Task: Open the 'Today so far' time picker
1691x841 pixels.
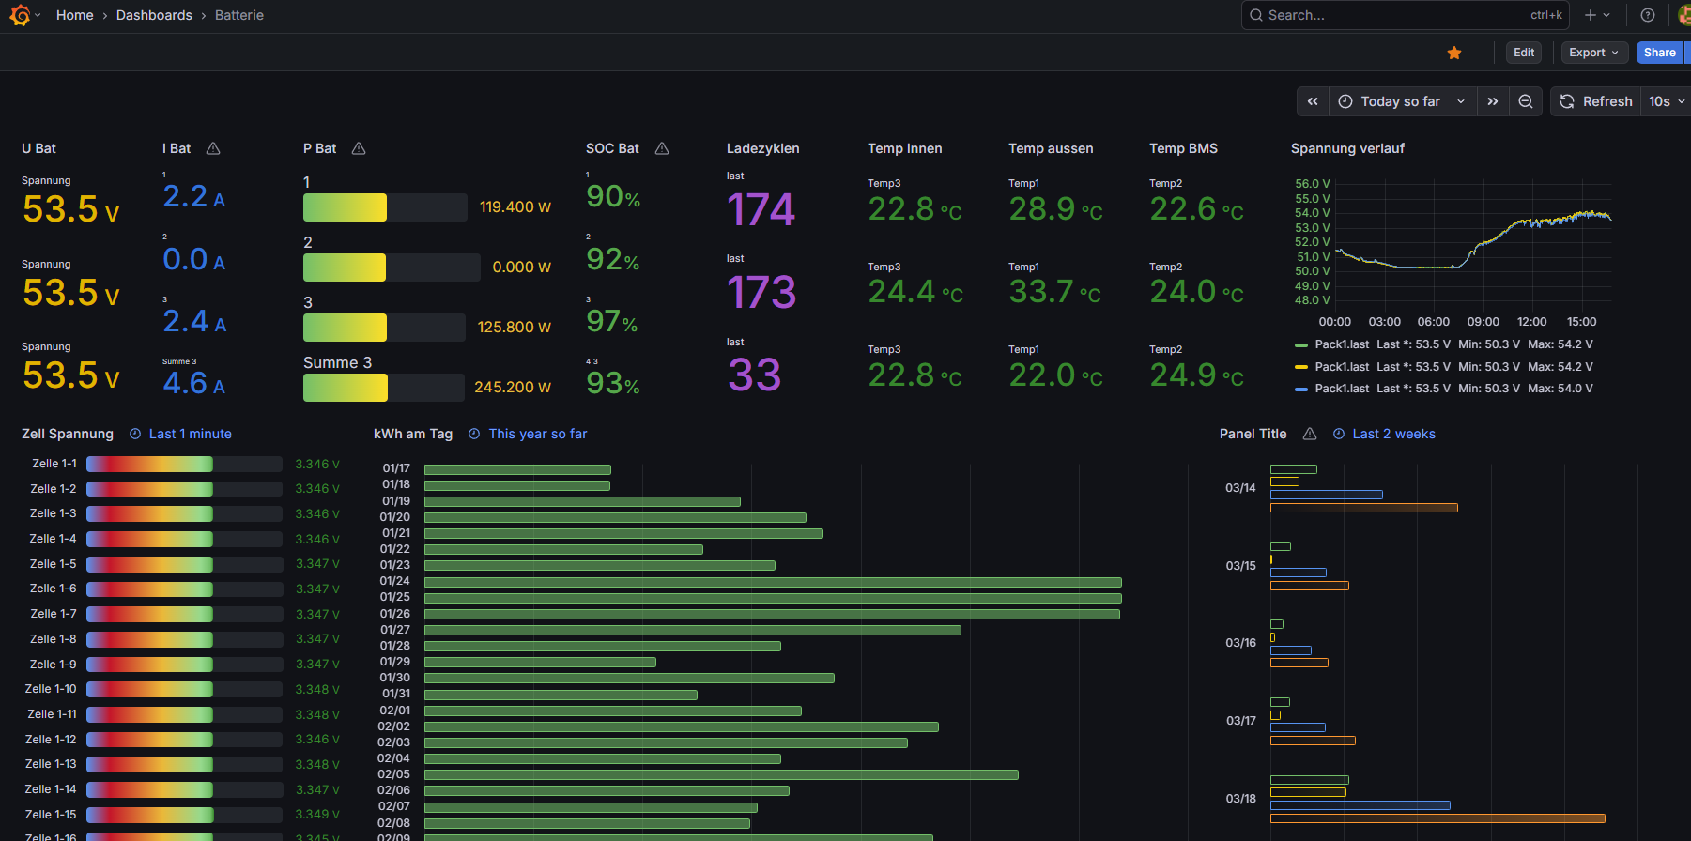Action: 1401,101
